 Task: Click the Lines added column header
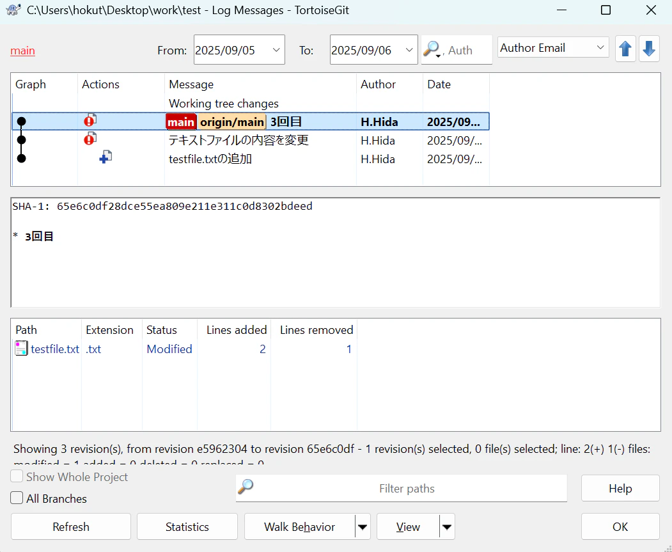pyautogui.click(x=234, y=330)
